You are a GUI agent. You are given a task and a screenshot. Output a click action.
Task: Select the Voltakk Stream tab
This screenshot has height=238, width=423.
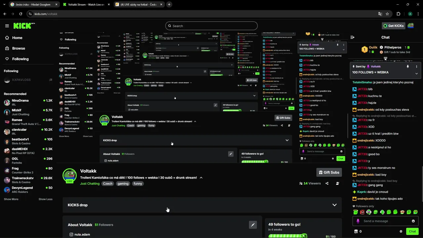(86, 4)
